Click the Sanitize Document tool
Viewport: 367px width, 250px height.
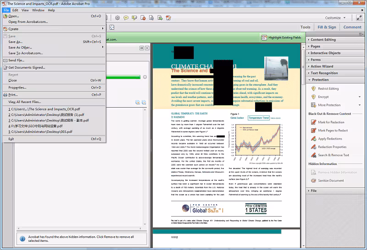click(331, 180)
